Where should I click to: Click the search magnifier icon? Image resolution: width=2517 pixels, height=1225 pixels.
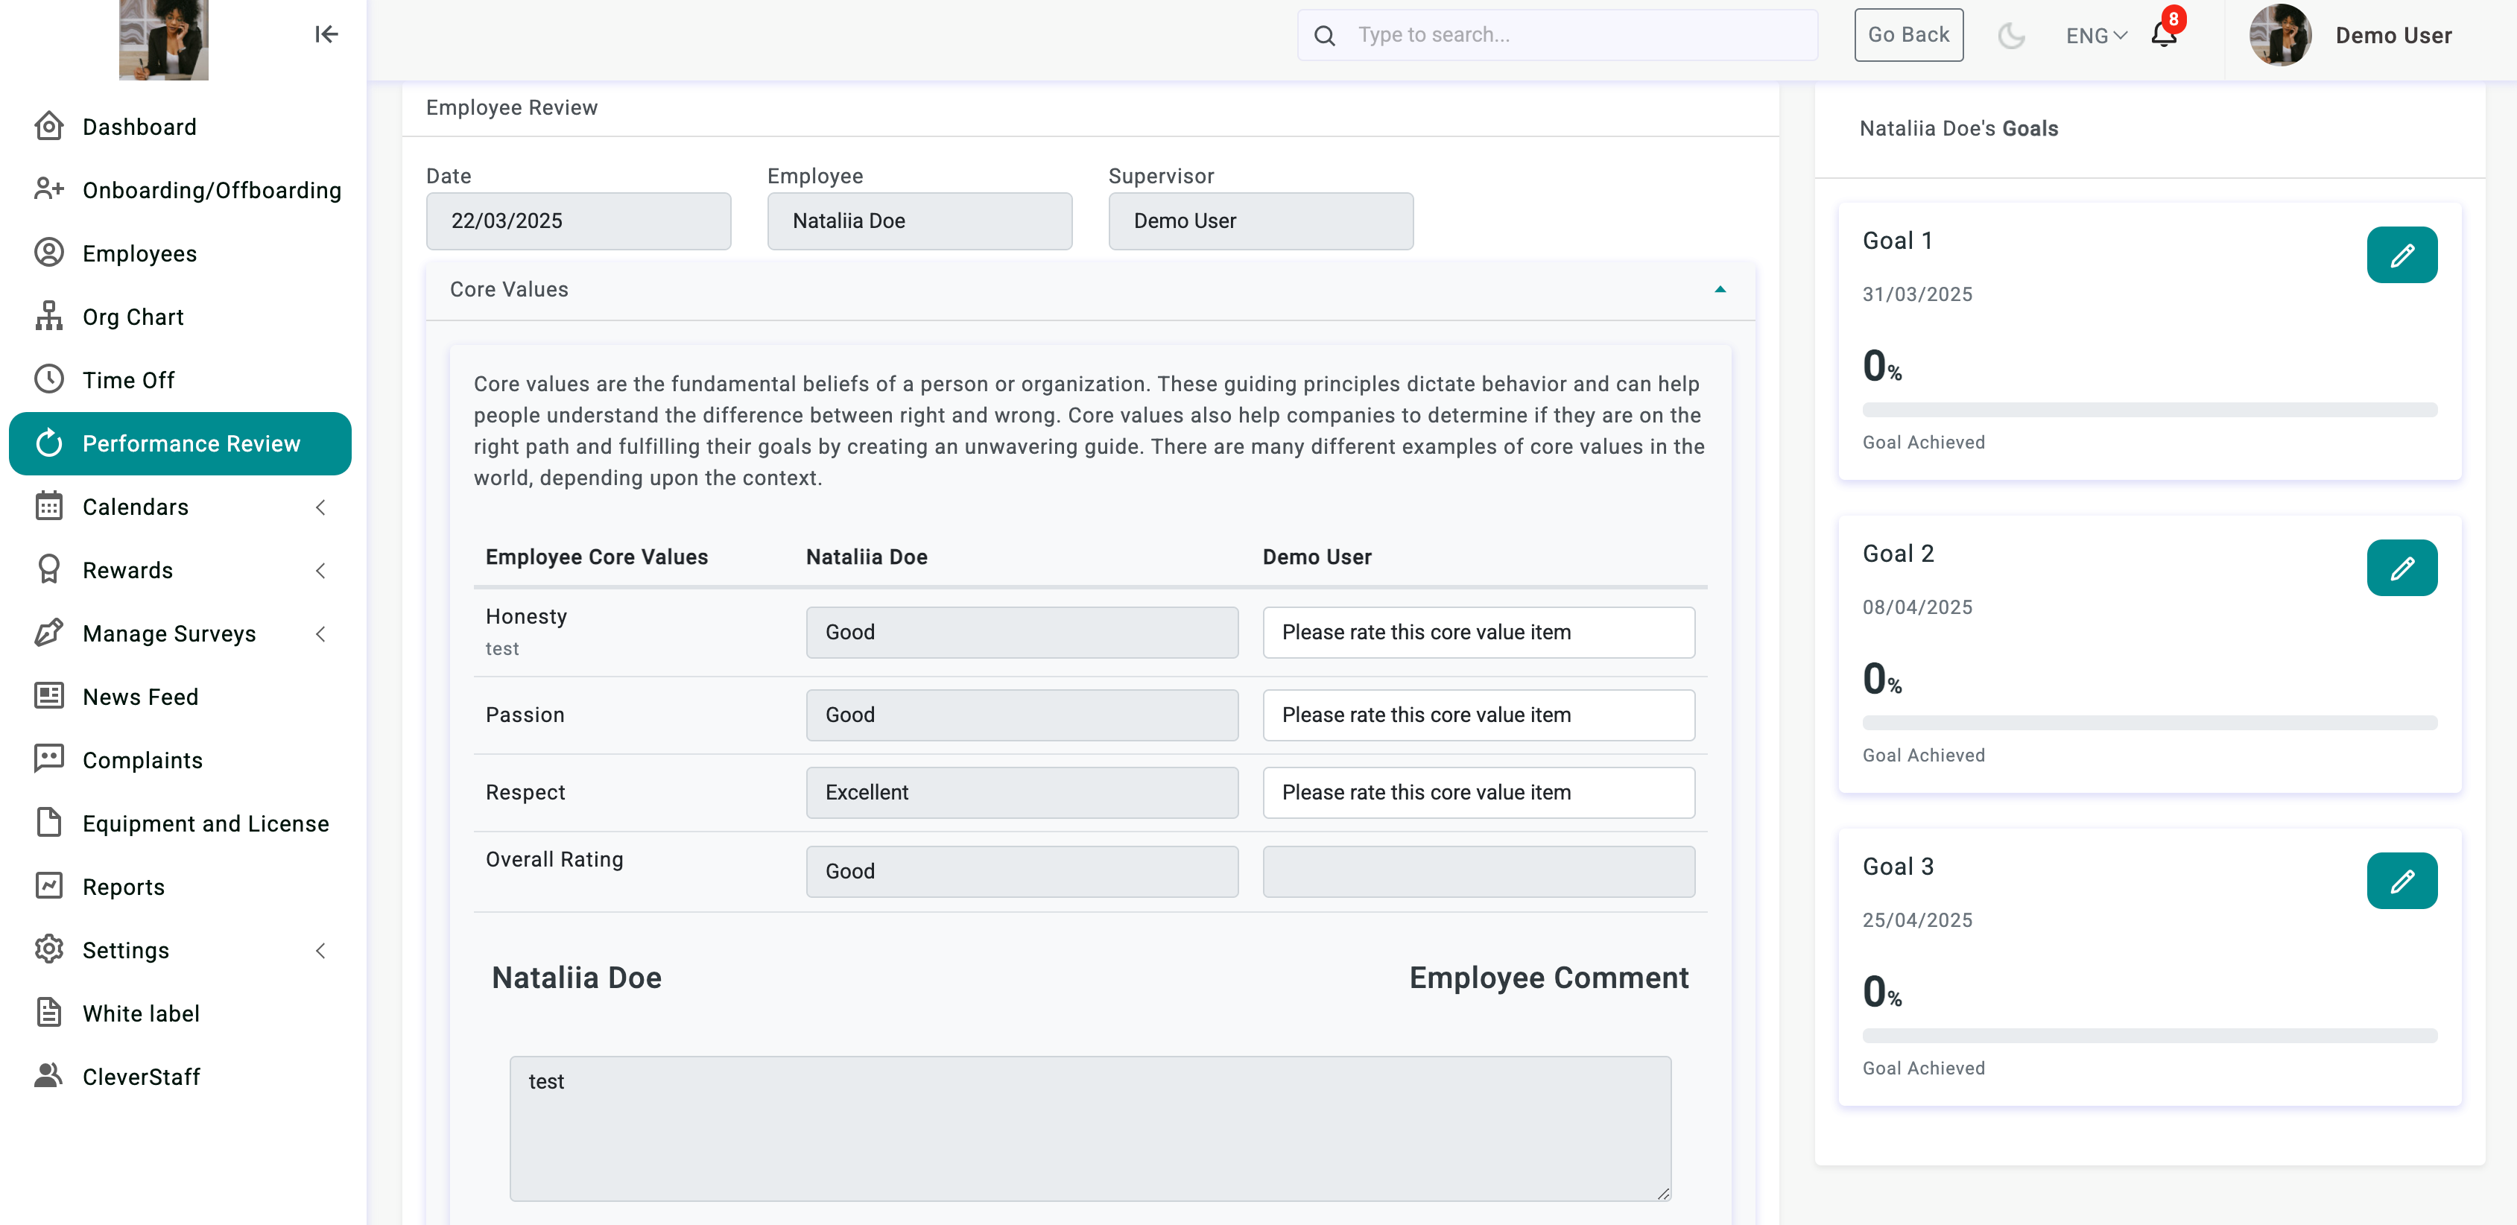tap(1324, 37)
